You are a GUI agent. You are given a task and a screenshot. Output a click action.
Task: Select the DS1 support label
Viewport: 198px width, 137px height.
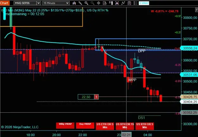[141, 118]
